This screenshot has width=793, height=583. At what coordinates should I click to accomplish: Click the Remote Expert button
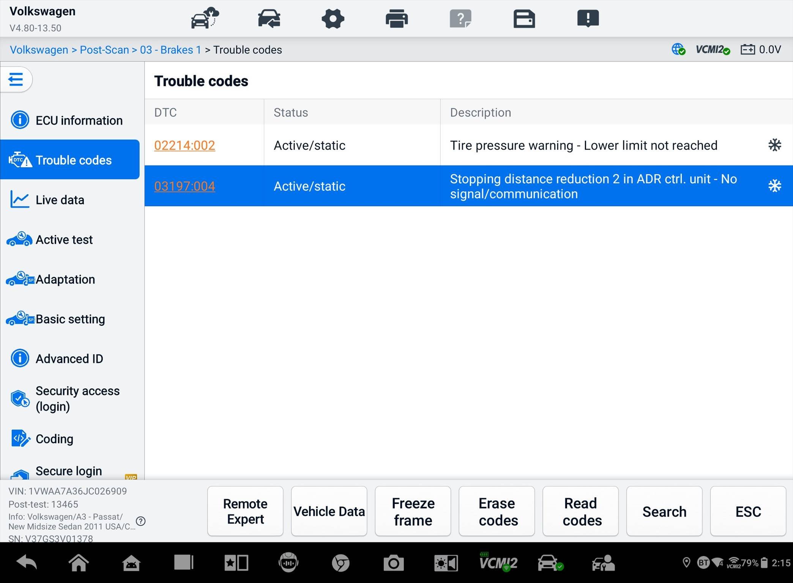pos(245,511)
